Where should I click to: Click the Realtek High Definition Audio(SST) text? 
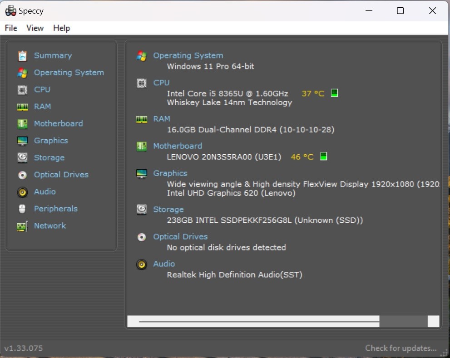(235, 275)
